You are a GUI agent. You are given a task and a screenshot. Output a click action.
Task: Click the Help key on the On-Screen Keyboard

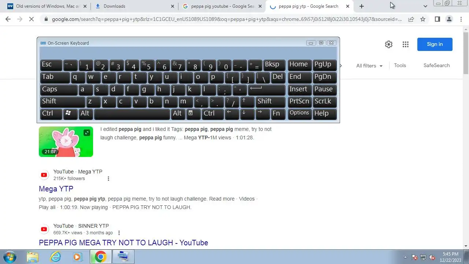(325, 114)
